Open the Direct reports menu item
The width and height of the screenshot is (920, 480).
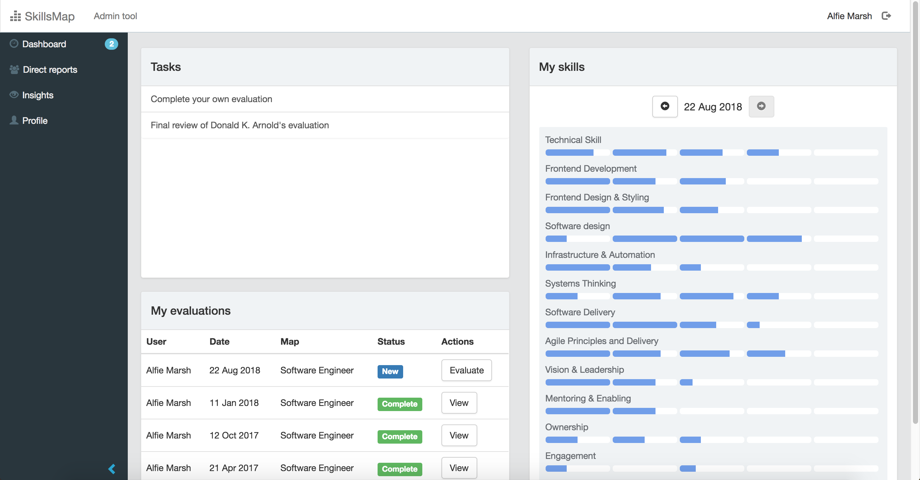pos(50,70)
